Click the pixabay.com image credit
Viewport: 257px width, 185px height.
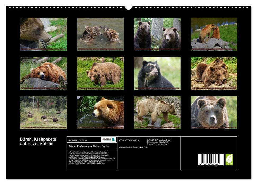click(x=143, y=147)
